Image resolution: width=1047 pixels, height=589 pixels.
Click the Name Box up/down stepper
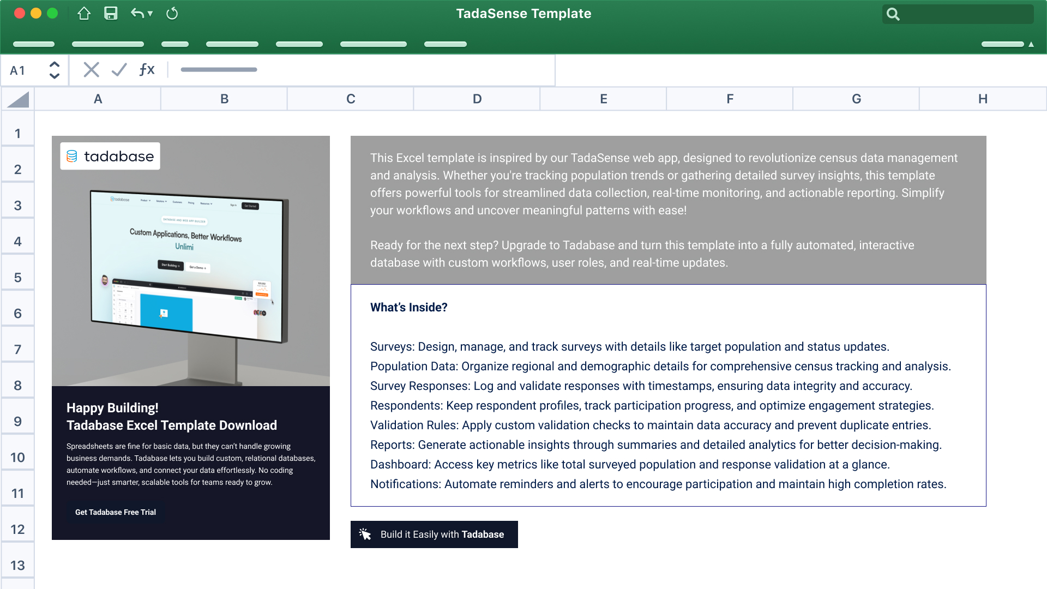[54, 70]
